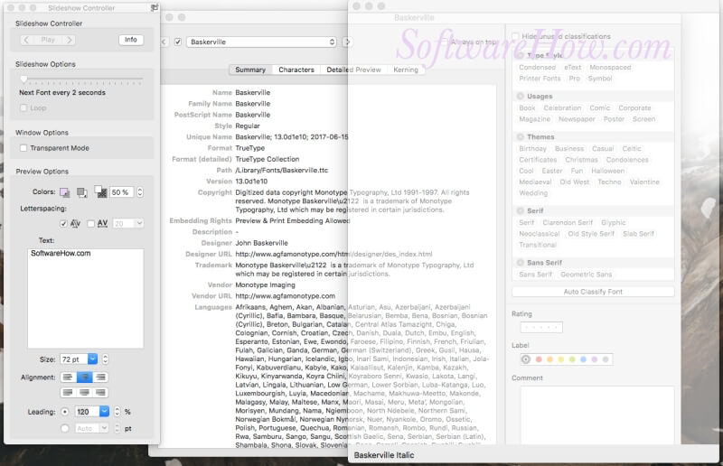This screenshot has width=723, height=466.
Task: Choose the no-label circle option
Action: (x=526, y=359)
